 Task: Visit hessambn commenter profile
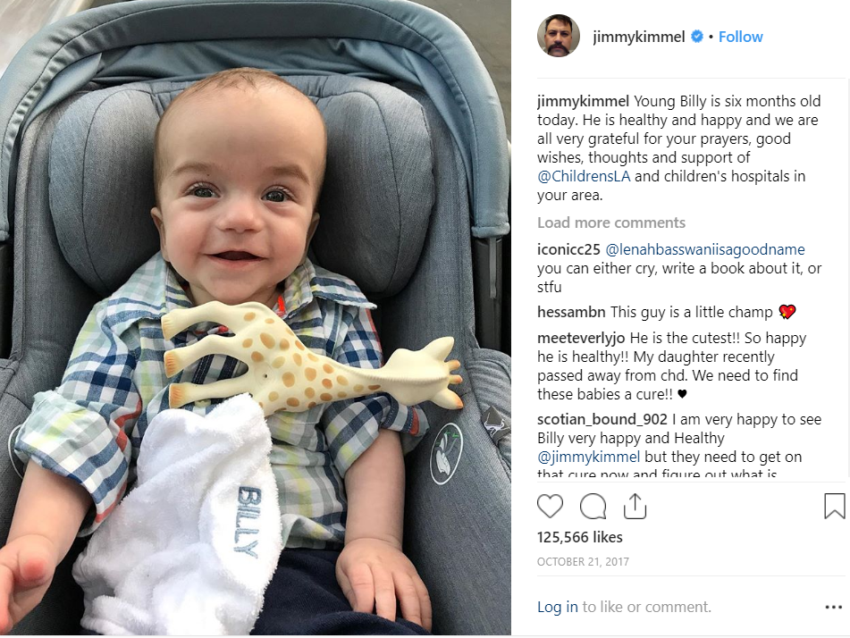pyautogui.click(x=571, y=312)
